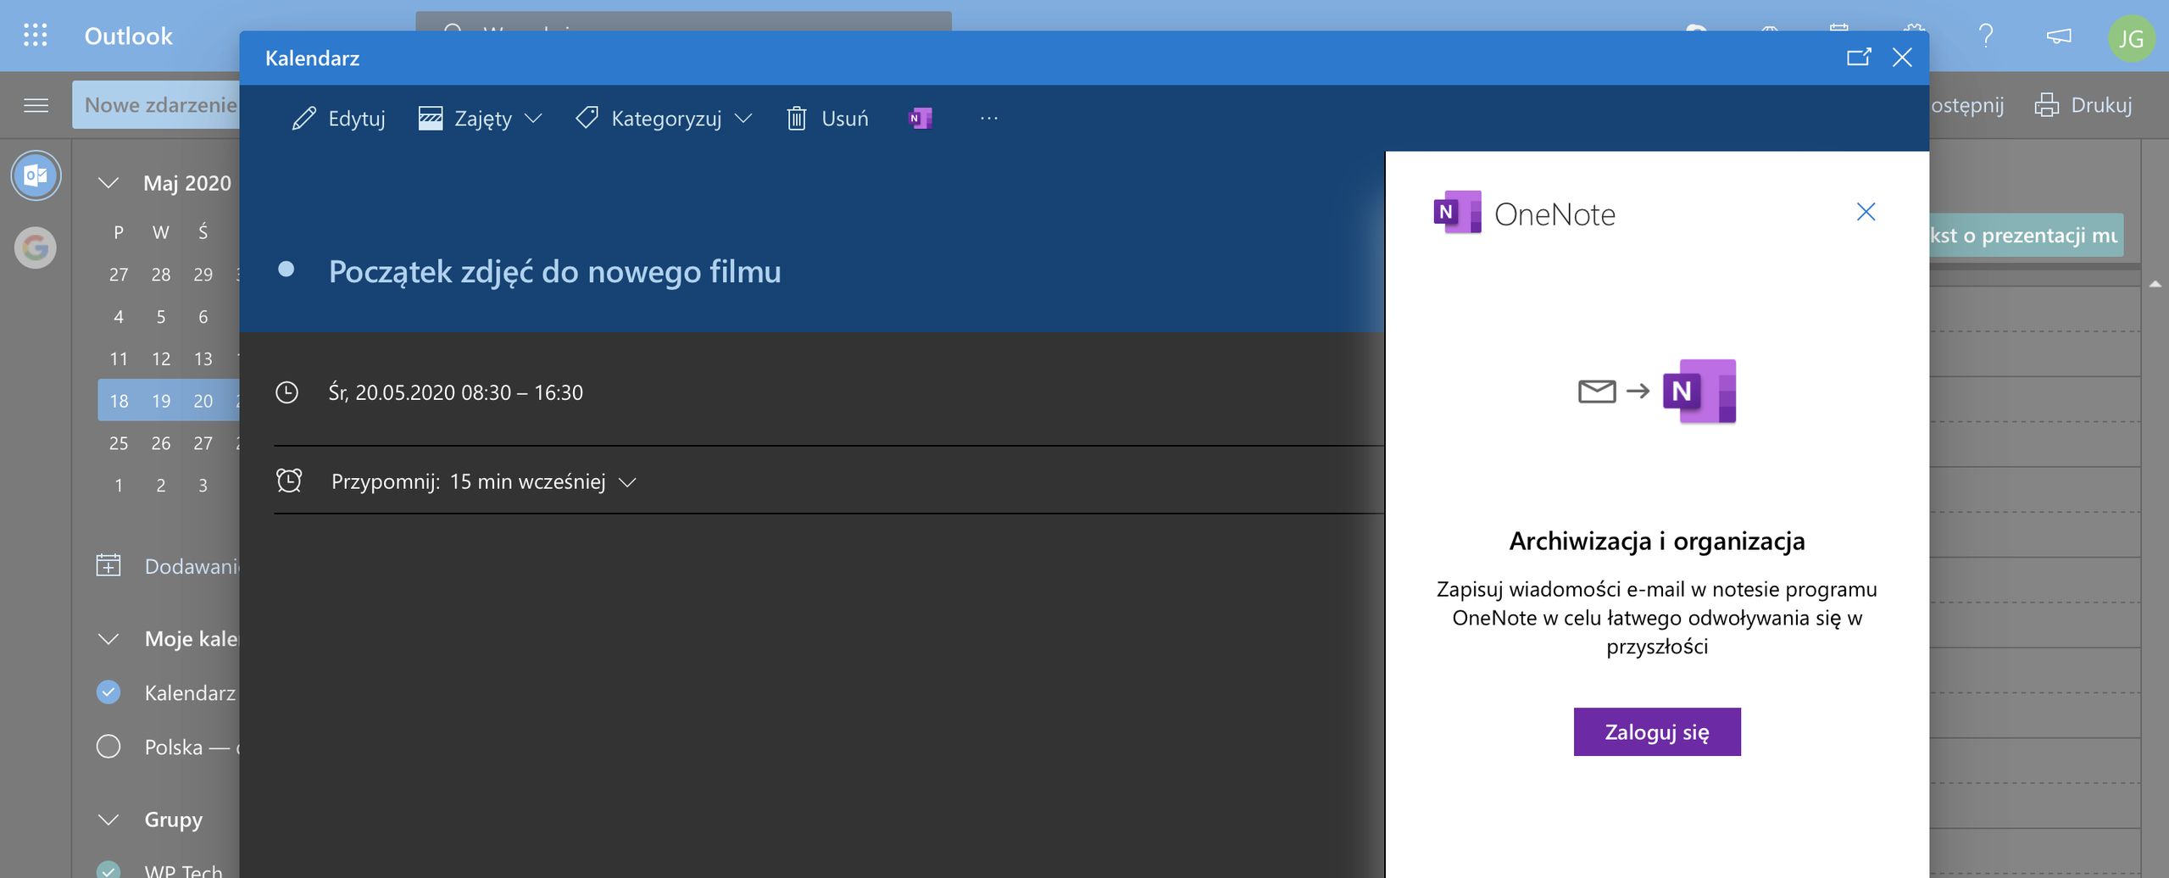
Task: Click the OneNote logo in side panel
Action: [x=1457, y=212]
